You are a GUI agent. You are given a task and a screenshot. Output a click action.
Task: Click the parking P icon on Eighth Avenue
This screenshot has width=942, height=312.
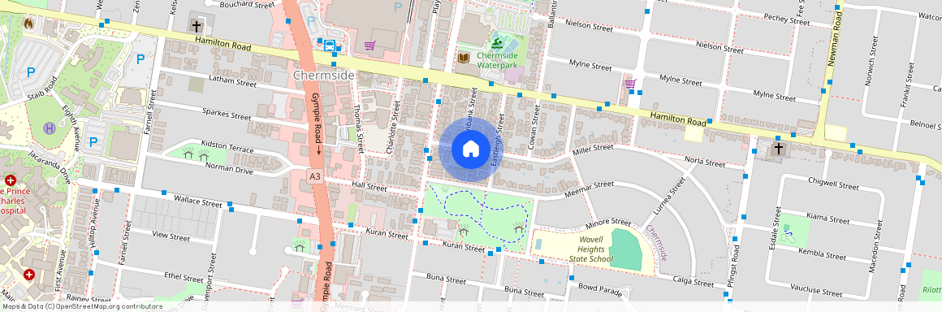click(93, 142)
